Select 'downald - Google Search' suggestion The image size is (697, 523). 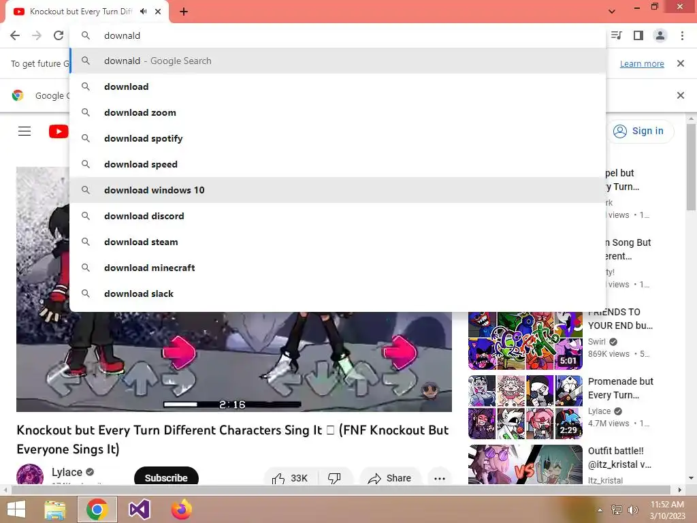point(338,61)
